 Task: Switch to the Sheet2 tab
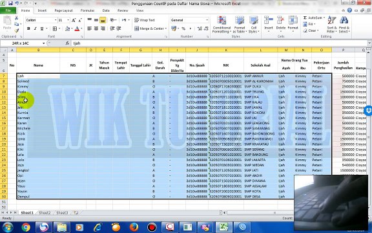pyautogui.click(x=45, y=213)
